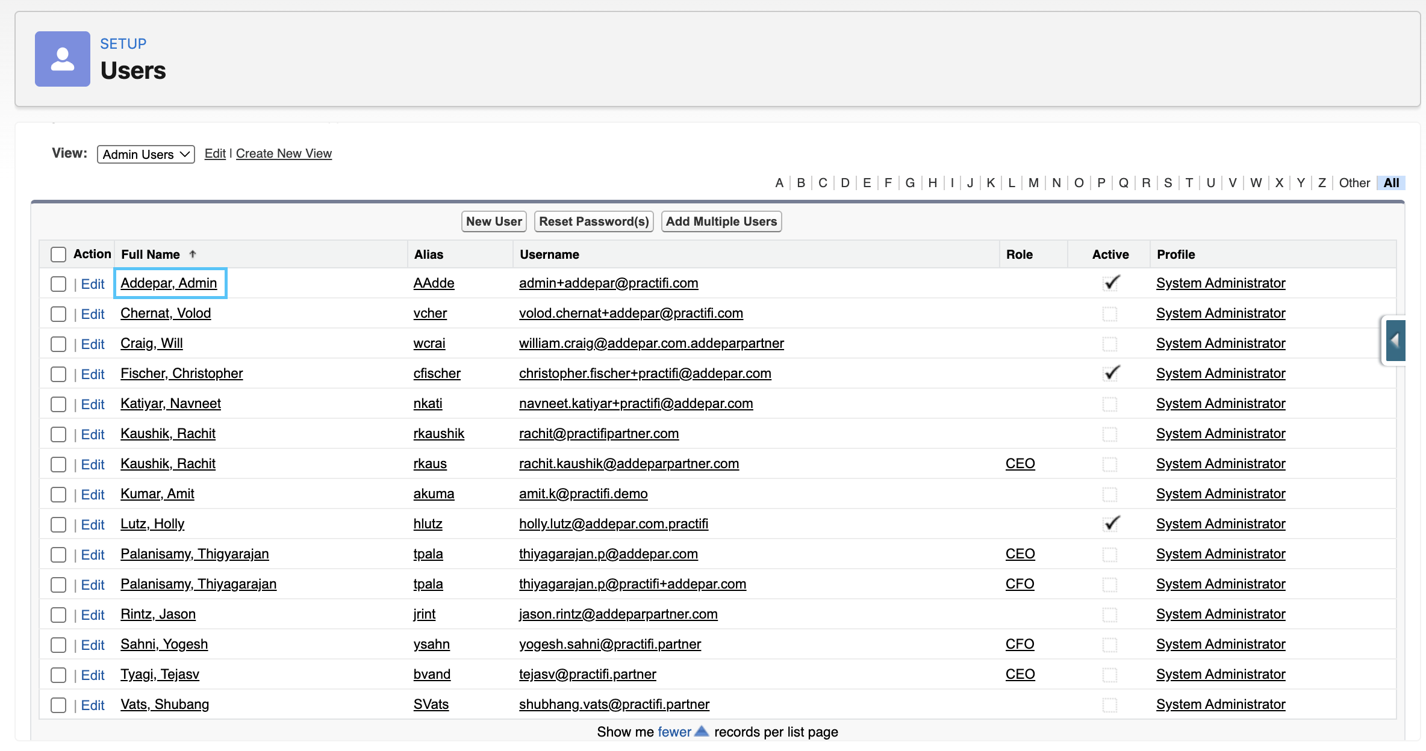Open the Lutz, Holly user record
Screen dimensions: 1426x751
(x=152, y=524)
